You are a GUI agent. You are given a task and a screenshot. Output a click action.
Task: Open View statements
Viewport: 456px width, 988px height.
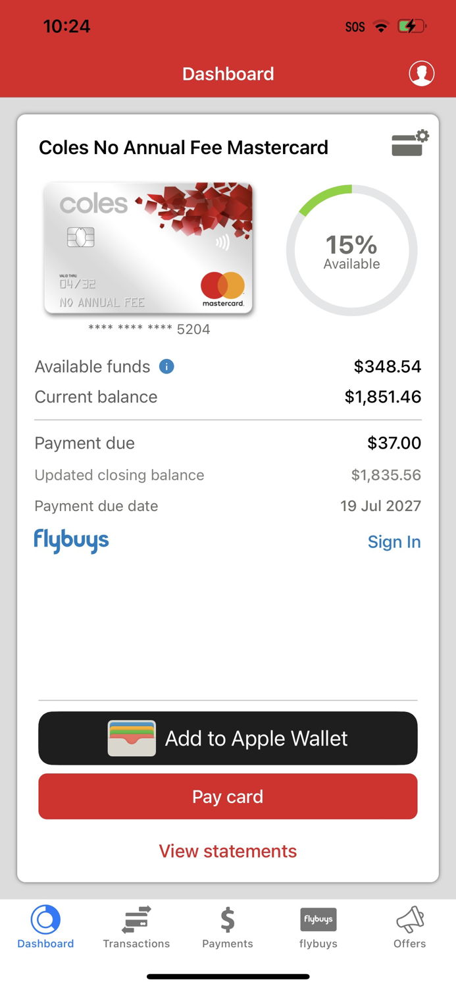click(x=228, y=851)
